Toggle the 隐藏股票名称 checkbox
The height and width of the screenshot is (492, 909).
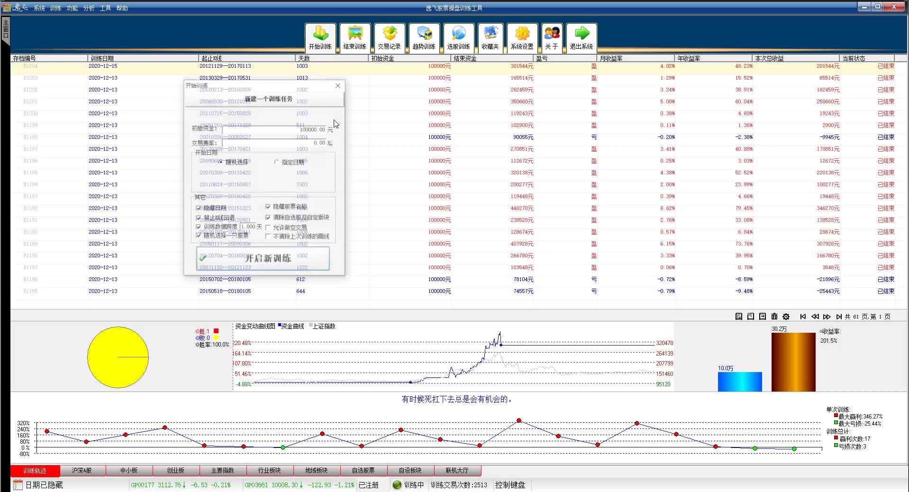click(x=268, y=207)
